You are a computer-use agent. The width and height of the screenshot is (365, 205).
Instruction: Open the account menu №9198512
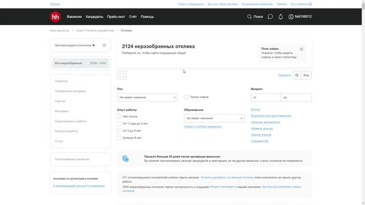300,17
